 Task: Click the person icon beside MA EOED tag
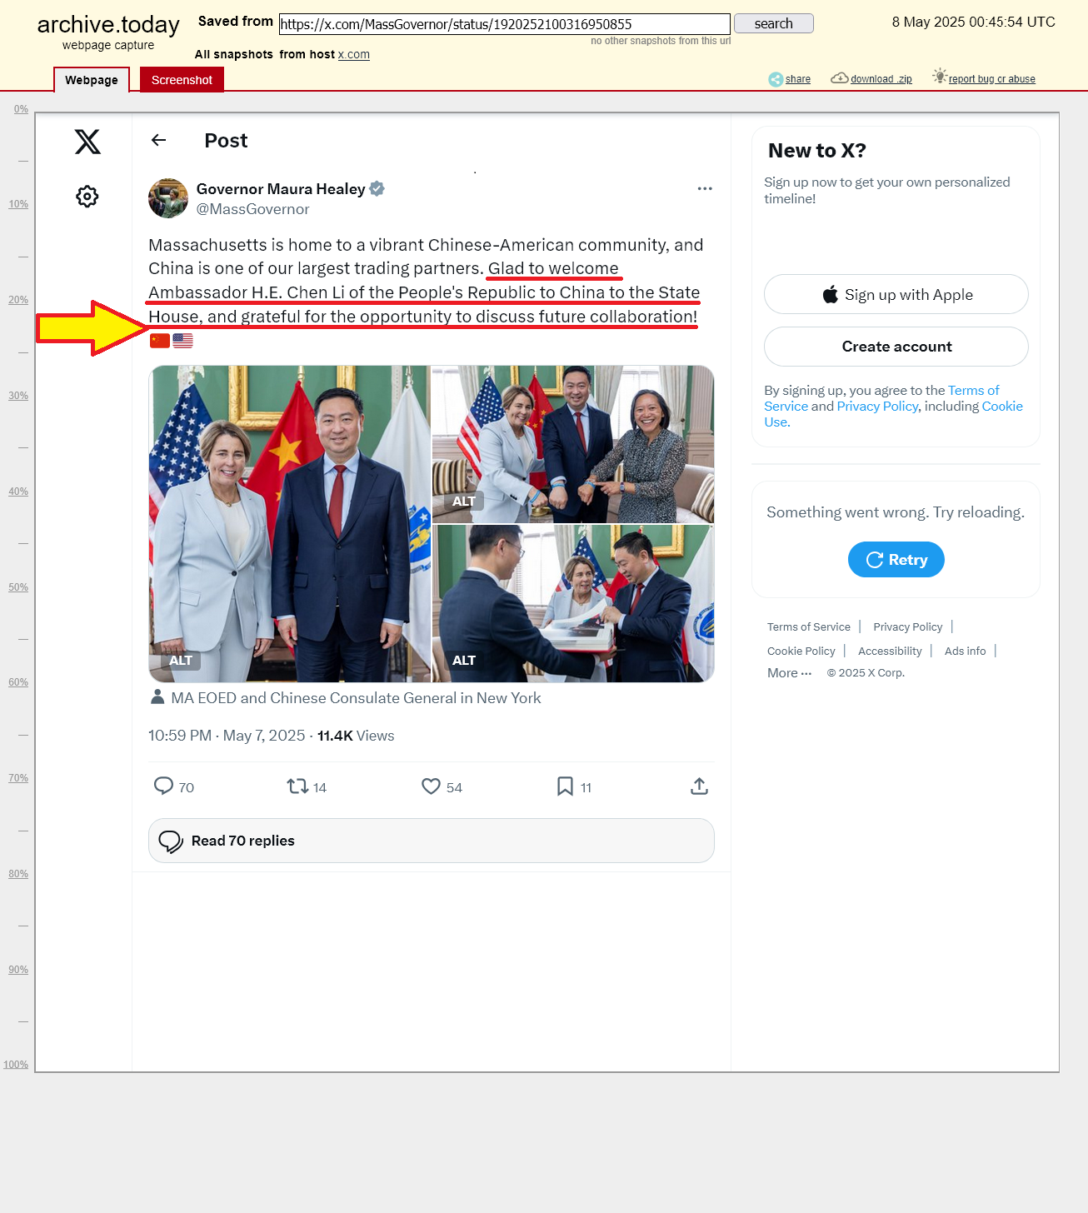(x=157, y=697)
